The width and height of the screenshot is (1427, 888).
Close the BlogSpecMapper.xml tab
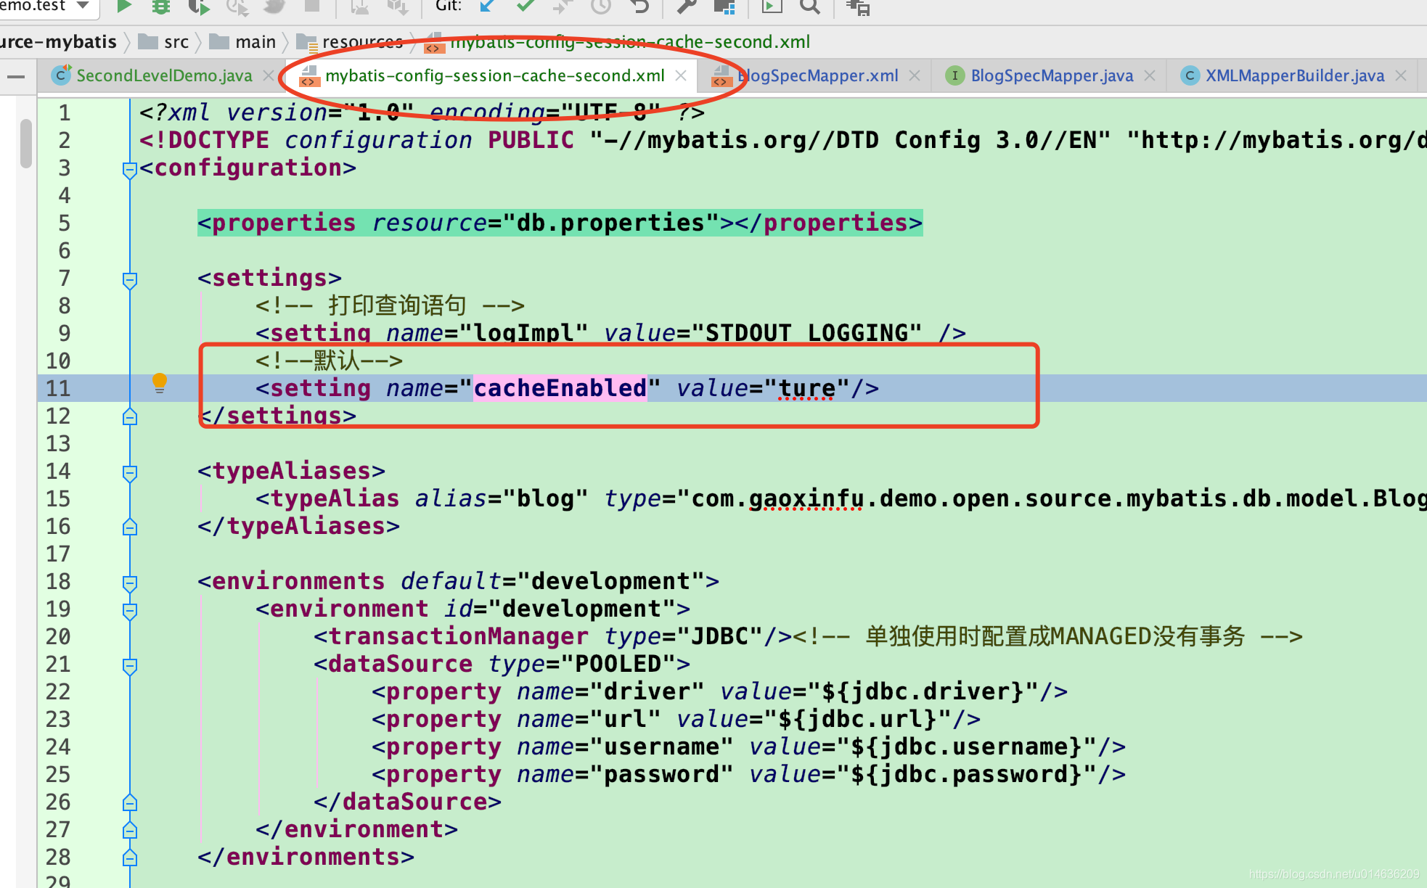(x=915, y=75)
